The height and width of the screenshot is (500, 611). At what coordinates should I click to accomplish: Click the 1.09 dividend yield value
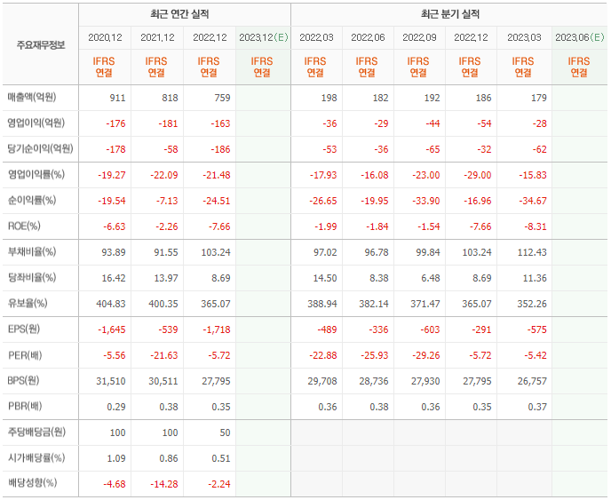click(116, 458)
